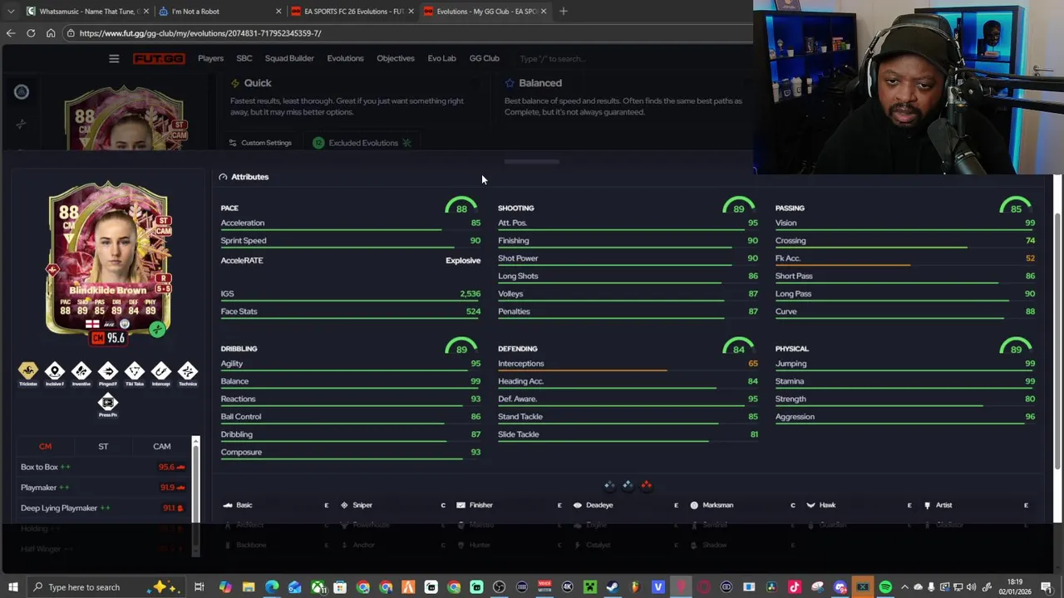The height and width of the screenshot is (598, 1064).
Task: Open the Squad Builder menu
Action: 289,58
